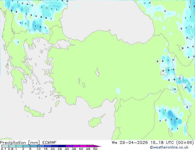The height and width of the screenshot is (150, 195).
Task: Pick the legend swatch between 5 and 10
Action: 34,146
